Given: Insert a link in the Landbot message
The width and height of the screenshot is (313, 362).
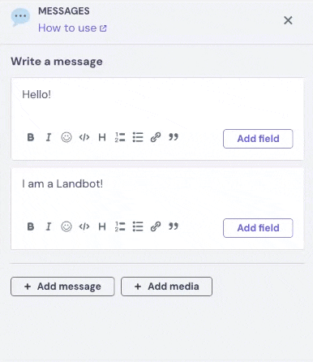Looking at the screenshot, I should 156,226.
